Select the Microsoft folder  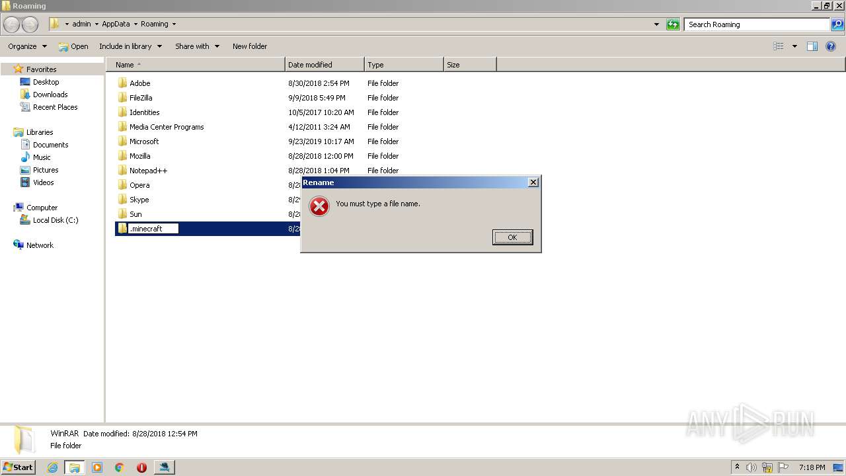[x=144, y=141]
